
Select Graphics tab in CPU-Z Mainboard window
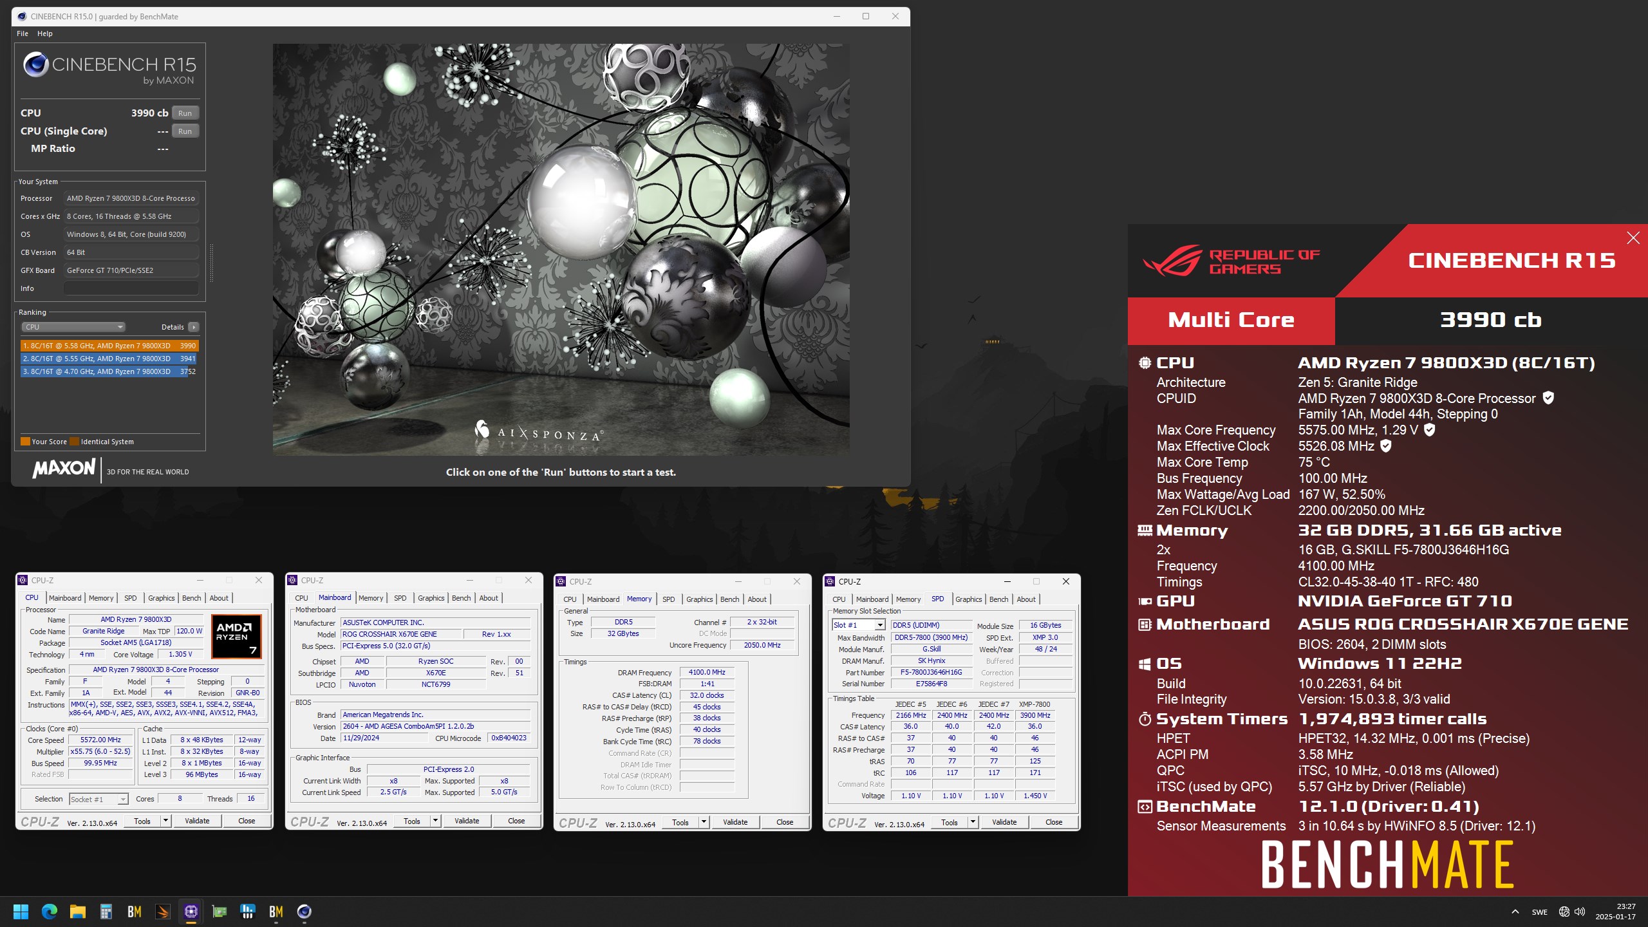[431, 598]
